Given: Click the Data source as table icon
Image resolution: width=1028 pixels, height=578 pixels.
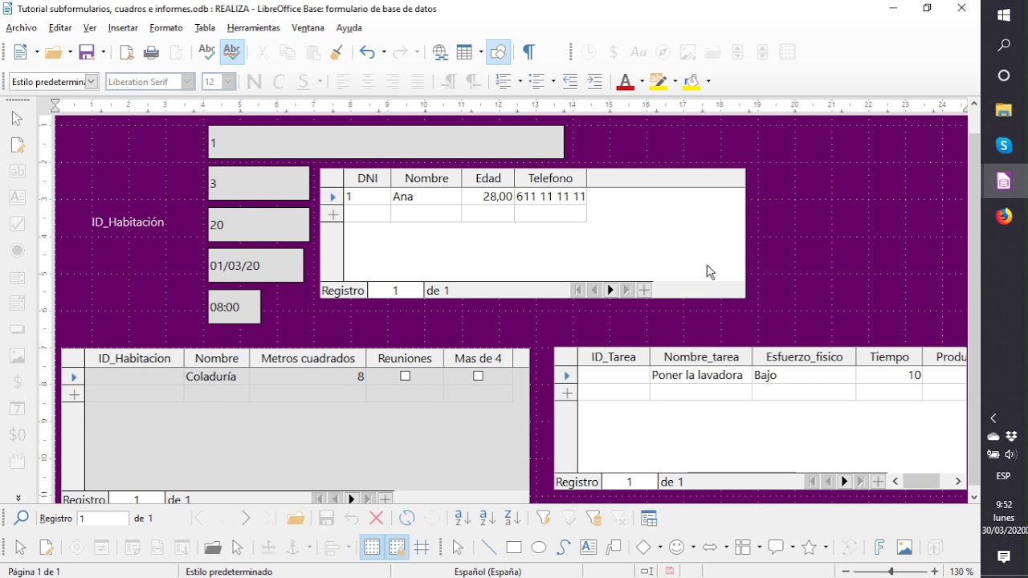Looking at the screenshot, I should coord(650,519).
